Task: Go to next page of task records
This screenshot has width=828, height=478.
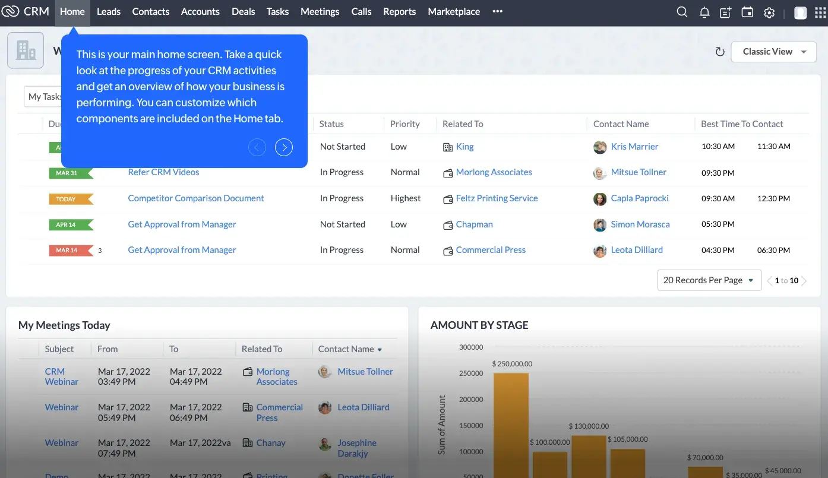Action: [x=804, y=281]
